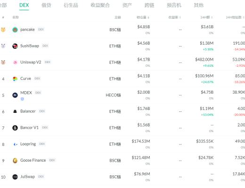245x188 pixels.
Task: Click the DEX tag next to Goose Finance
Action: tap(52, 160)
